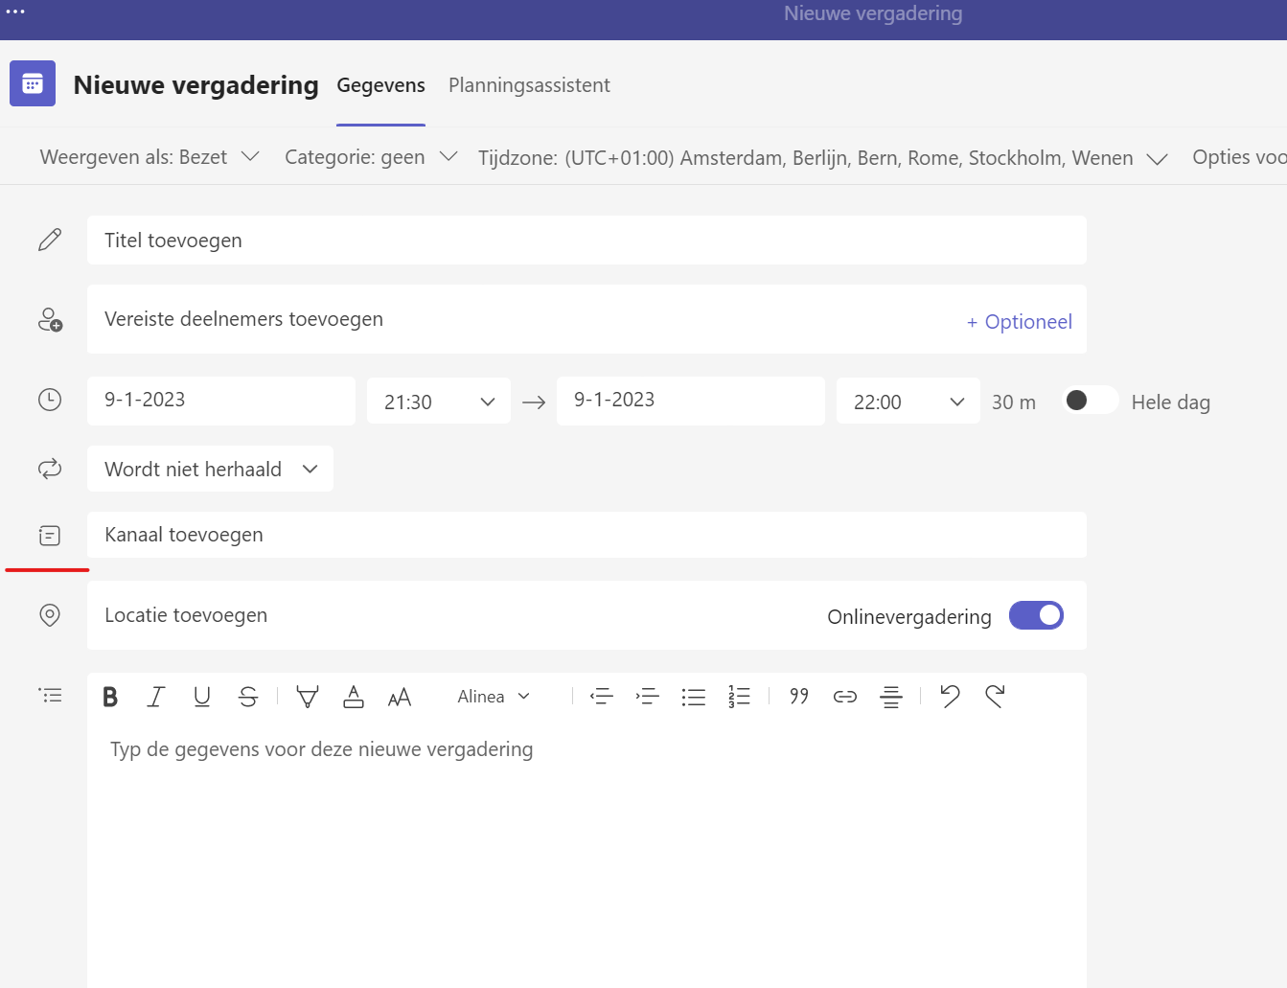Switch to the Planningsassistent tab
Viewport: 1287px width, 988px height.
(x=529, y=85)
